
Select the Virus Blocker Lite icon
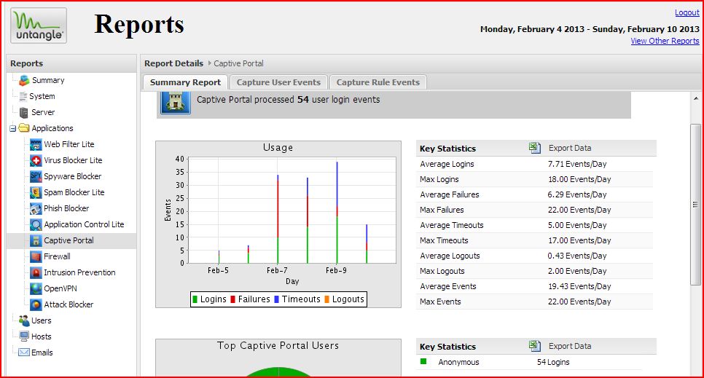click(36, 160)
